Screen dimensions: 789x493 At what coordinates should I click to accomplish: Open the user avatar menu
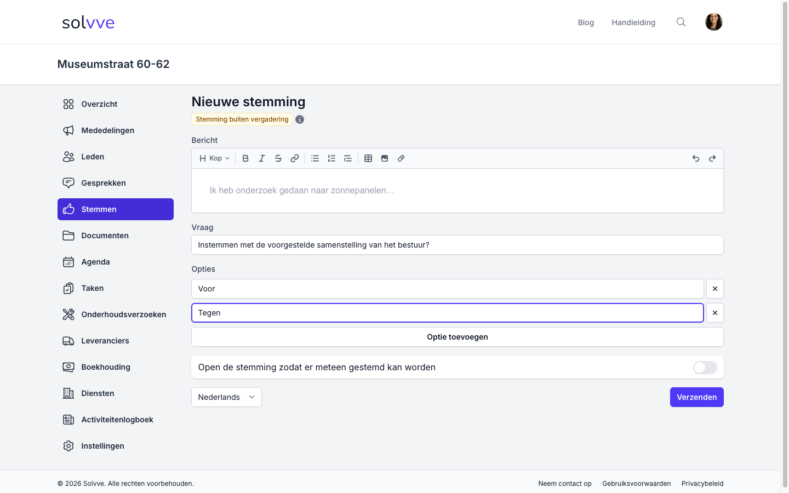713,22
